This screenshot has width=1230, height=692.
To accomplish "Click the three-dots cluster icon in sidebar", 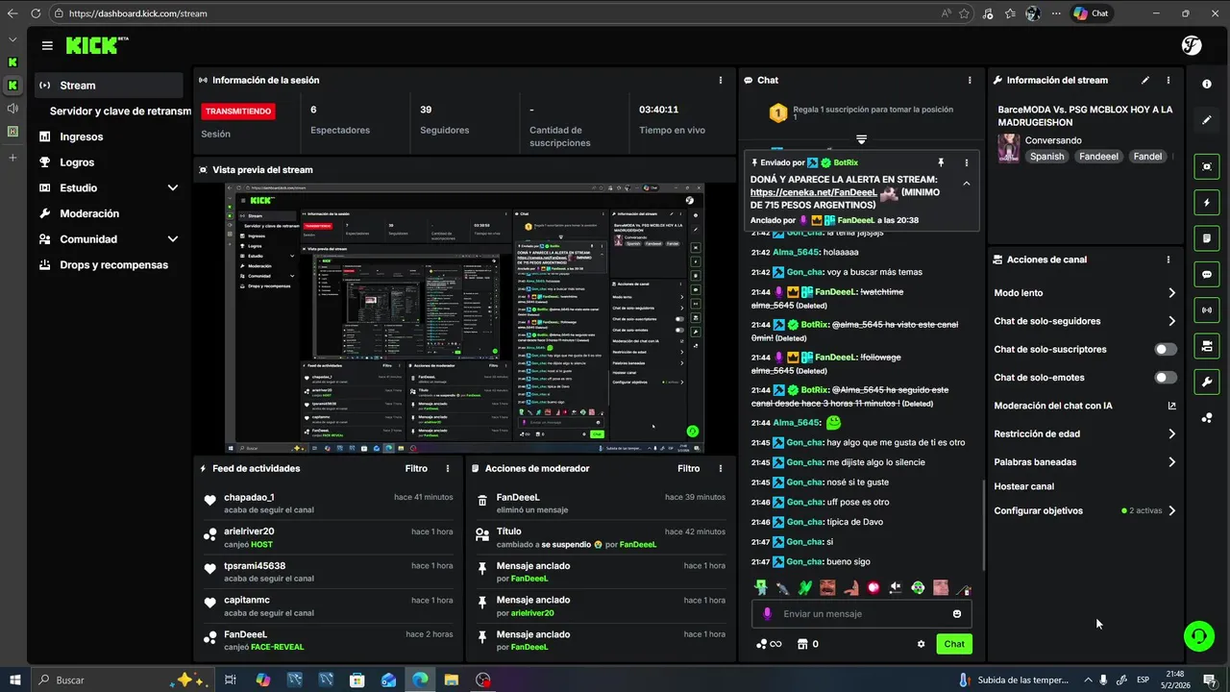I will click(1207, 418).
